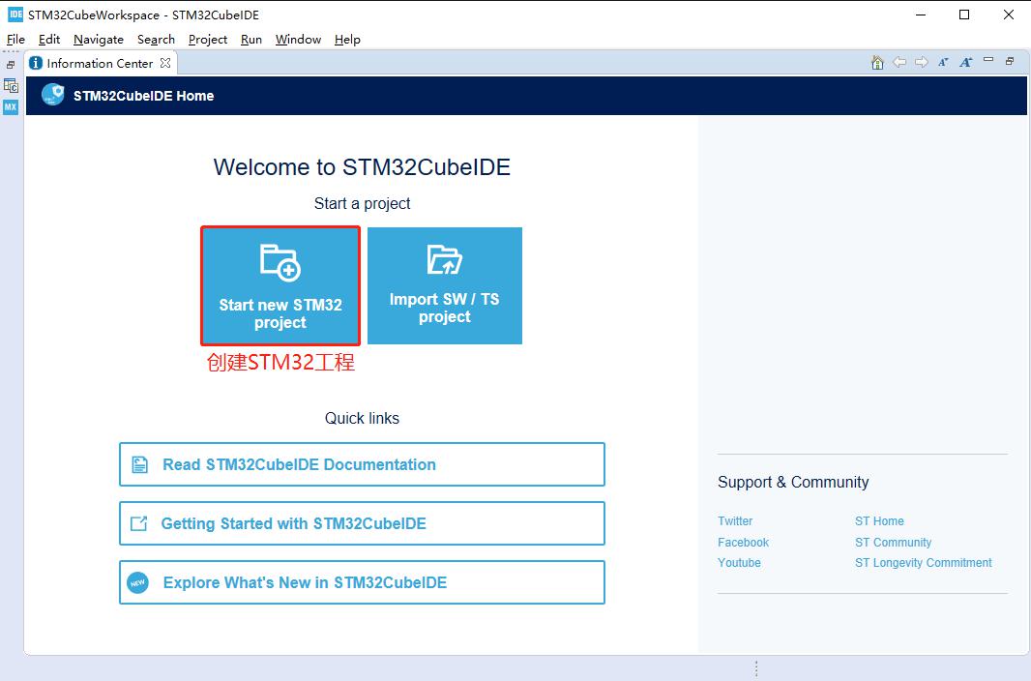Open ST Longevity Commitment link
This screenshot has height=681, width=1031.
coord(924,563)
